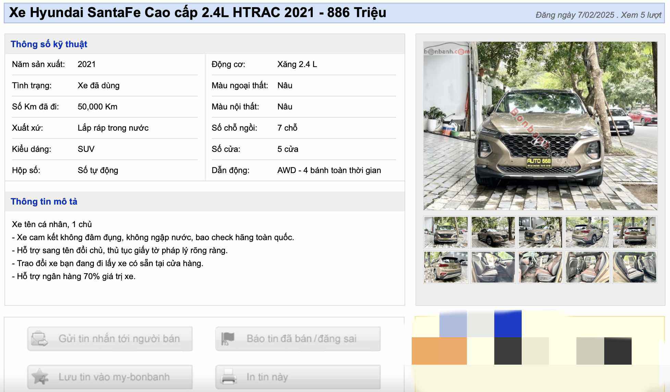Screen dimensions: 670x392
Task: Select fifth thumbnail showing car rear view
Action: 634,232
